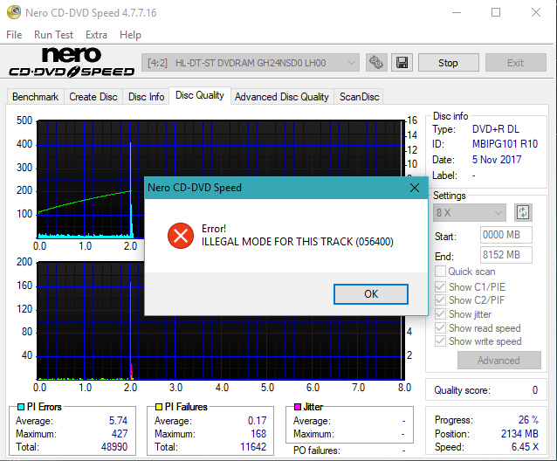Toggle Show write speed checkbox

click(x=440, y=341)
